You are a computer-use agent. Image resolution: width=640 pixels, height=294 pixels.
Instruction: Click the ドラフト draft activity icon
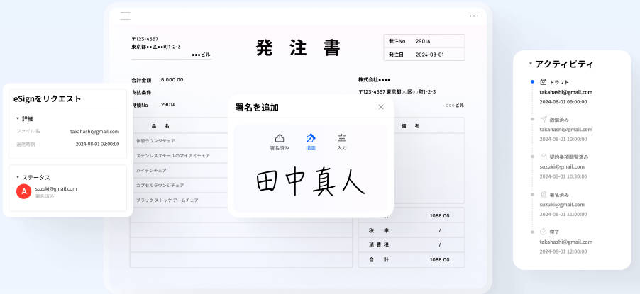coord(543,81)
